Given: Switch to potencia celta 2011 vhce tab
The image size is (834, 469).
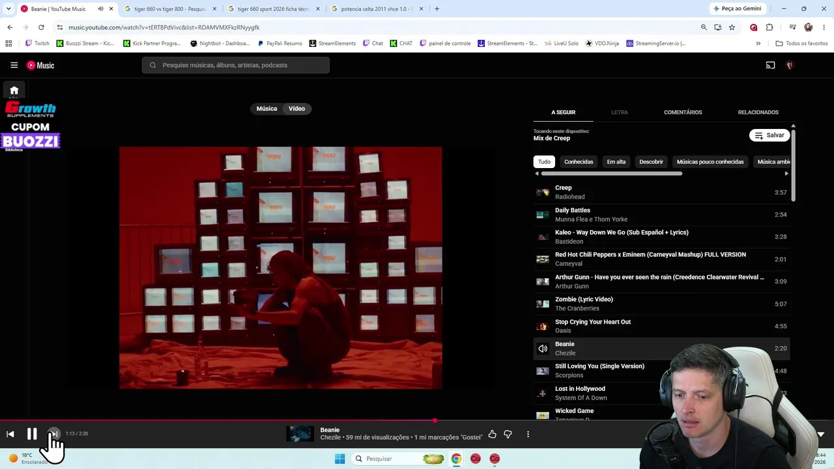Looking at the screenshot, I should tap(377, 9).
